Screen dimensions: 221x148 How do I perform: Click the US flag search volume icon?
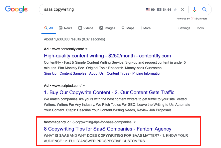tap(148, 9)
